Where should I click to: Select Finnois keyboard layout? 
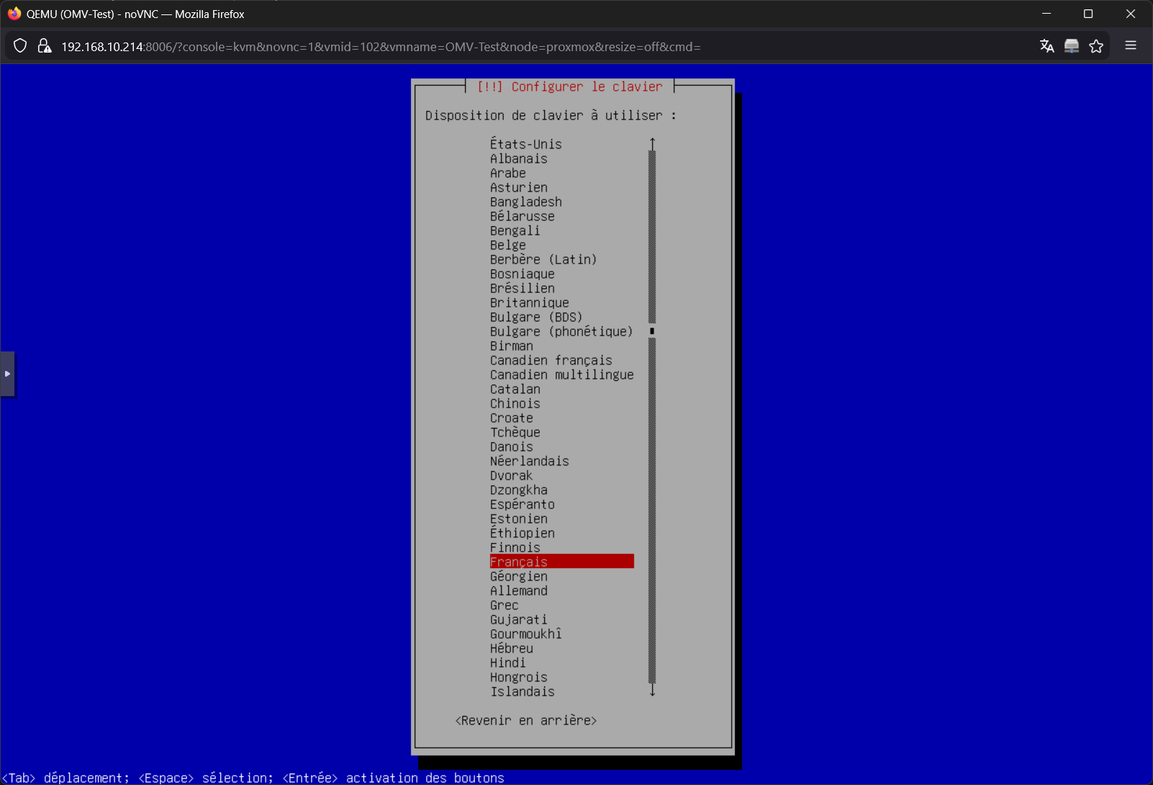click(x=515, y=547)
